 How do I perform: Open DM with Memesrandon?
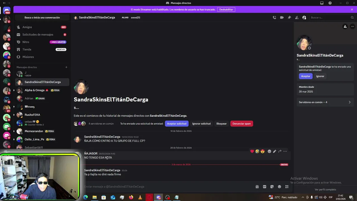[x=42, y=131]
